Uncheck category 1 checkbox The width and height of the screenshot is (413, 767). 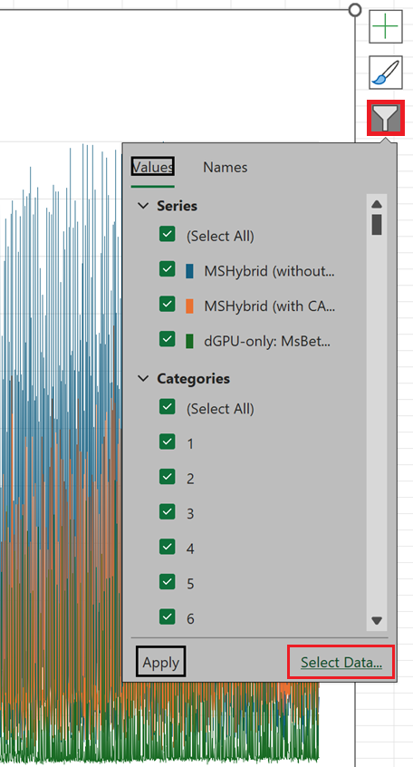click(168, 442)
